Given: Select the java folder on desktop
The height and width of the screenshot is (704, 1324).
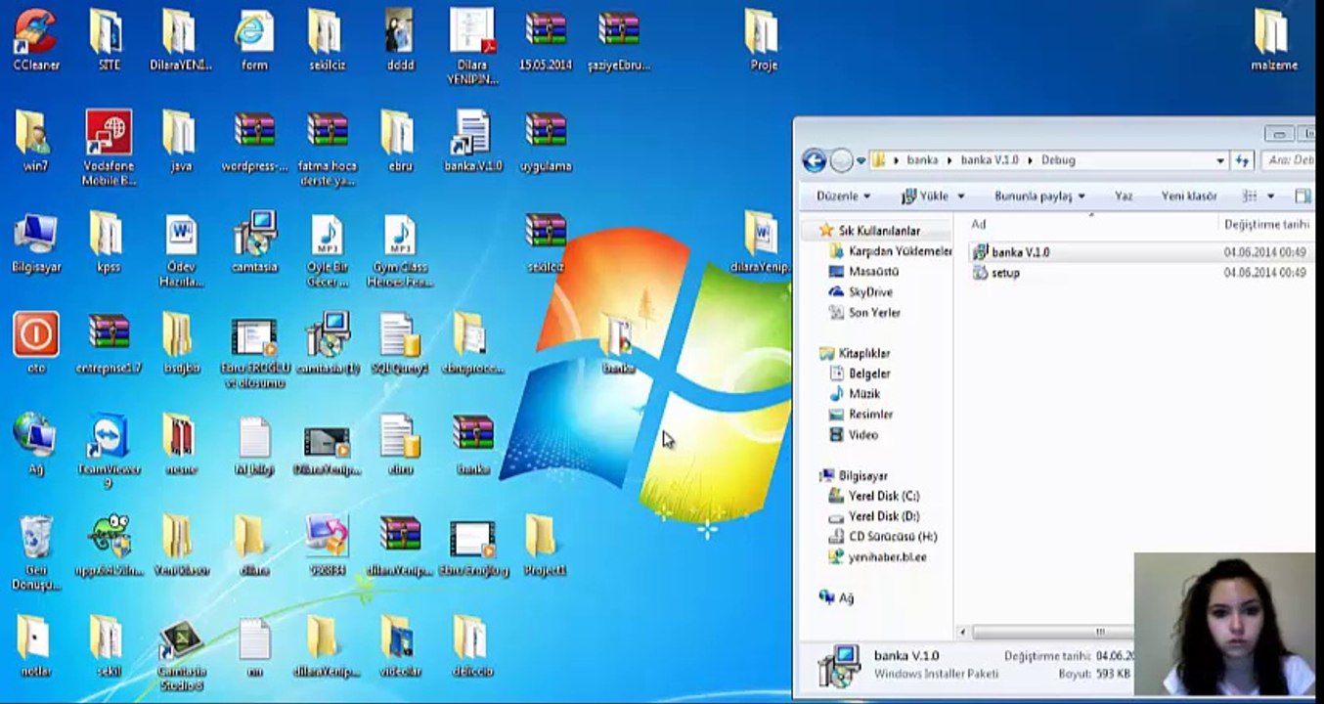Looking at the screenshot, I should [x=181, y=142].
